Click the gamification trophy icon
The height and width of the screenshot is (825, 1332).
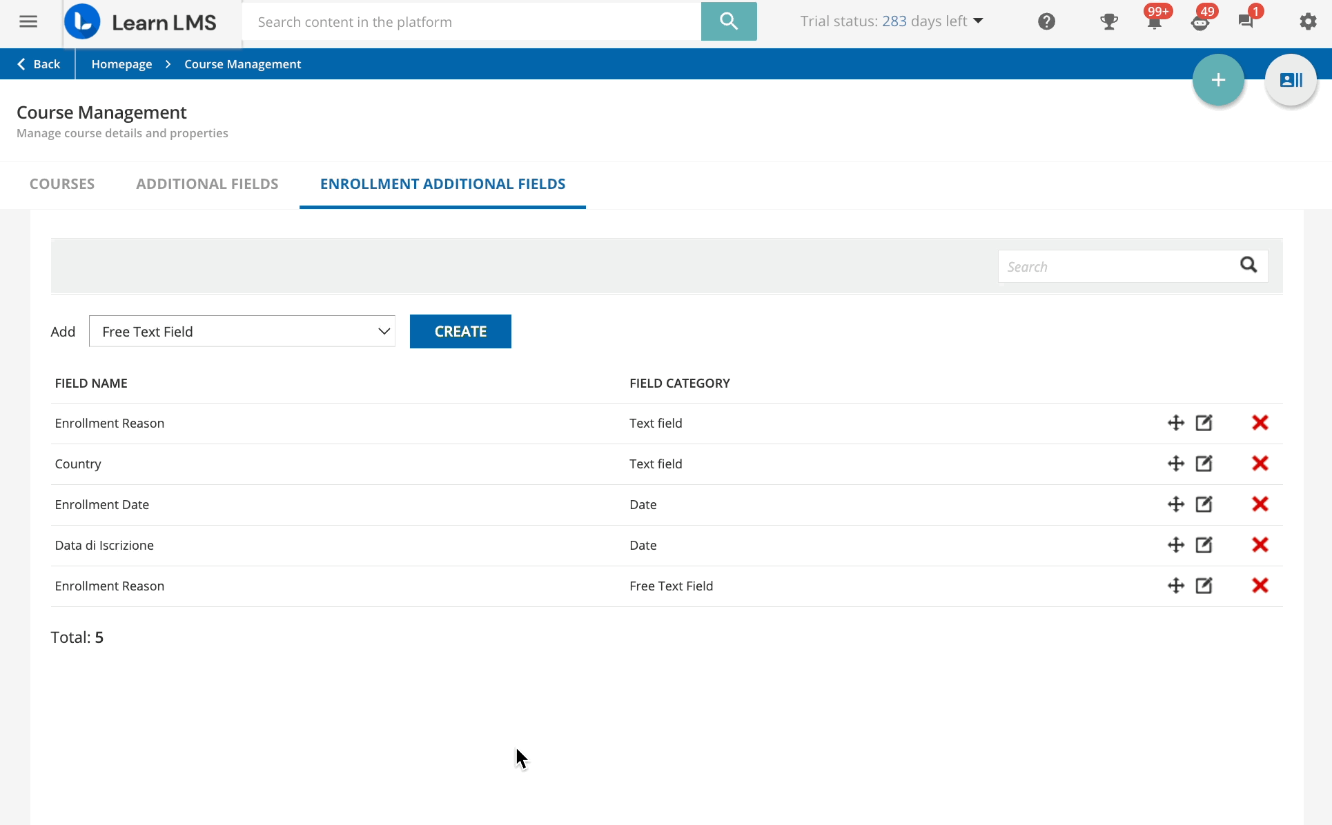pyautogui.click(x=1108, y=21)
